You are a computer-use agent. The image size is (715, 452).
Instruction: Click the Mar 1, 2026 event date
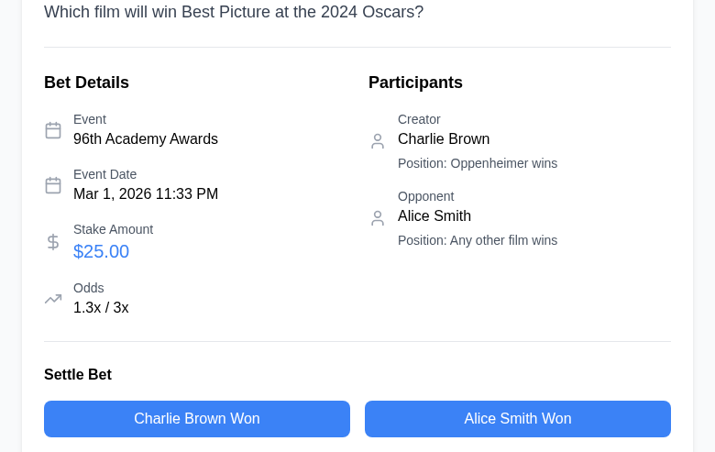click(x=146, y=194)
